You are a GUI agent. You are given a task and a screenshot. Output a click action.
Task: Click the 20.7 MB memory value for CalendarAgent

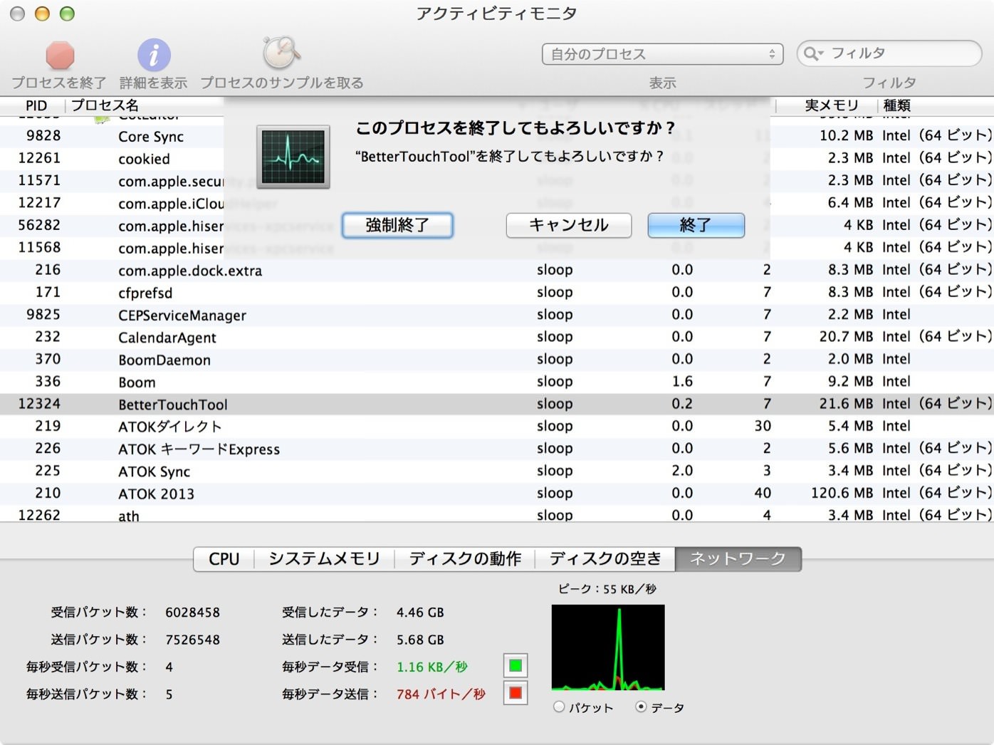[x=846, y=337]
